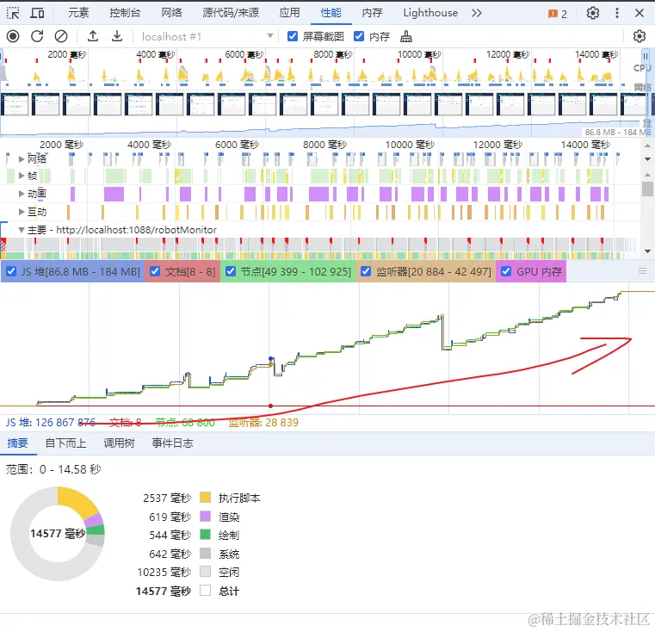Open the 应用 Application tab
Image resolution: width=655 pixels, height=632 pixels.
(289, 13)
